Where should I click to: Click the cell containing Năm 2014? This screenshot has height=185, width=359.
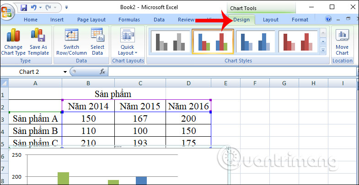click(x=88, y=106)
